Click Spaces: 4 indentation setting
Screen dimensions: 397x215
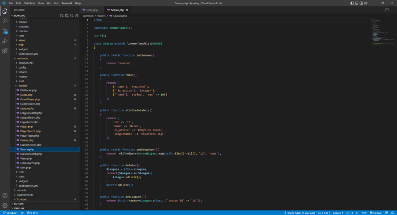coord(338,213)
